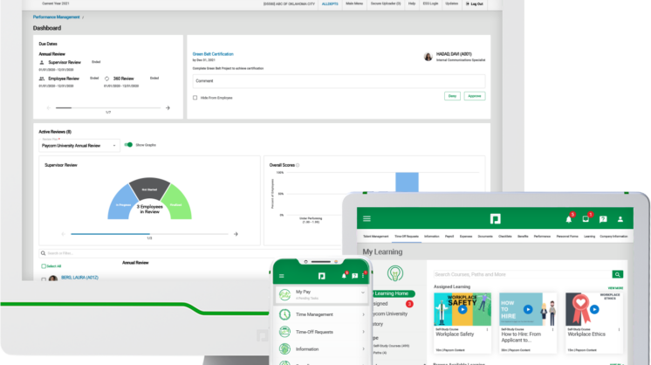The height and width of the screenshot is (365, 651).
Task: Click the Time Management clock icon on phone
Action: coord(284,313)
